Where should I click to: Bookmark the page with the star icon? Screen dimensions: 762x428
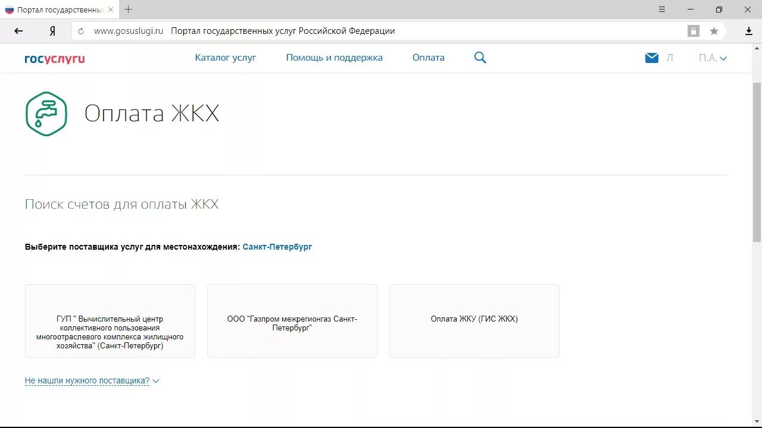(x=714, y=31)
